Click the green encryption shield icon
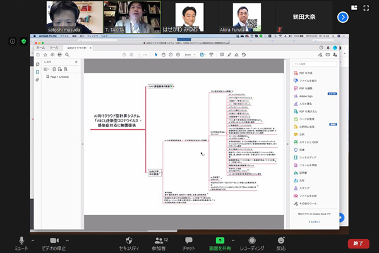Viewport: 379px width, 253px height. point(24,41)
